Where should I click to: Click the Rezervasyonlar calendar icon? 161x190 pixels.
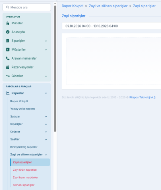(x=8, y=67)
